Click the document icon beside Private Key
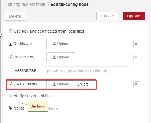Image resolution: width=151 pixels, height=123 pixels. coord(10,57)
